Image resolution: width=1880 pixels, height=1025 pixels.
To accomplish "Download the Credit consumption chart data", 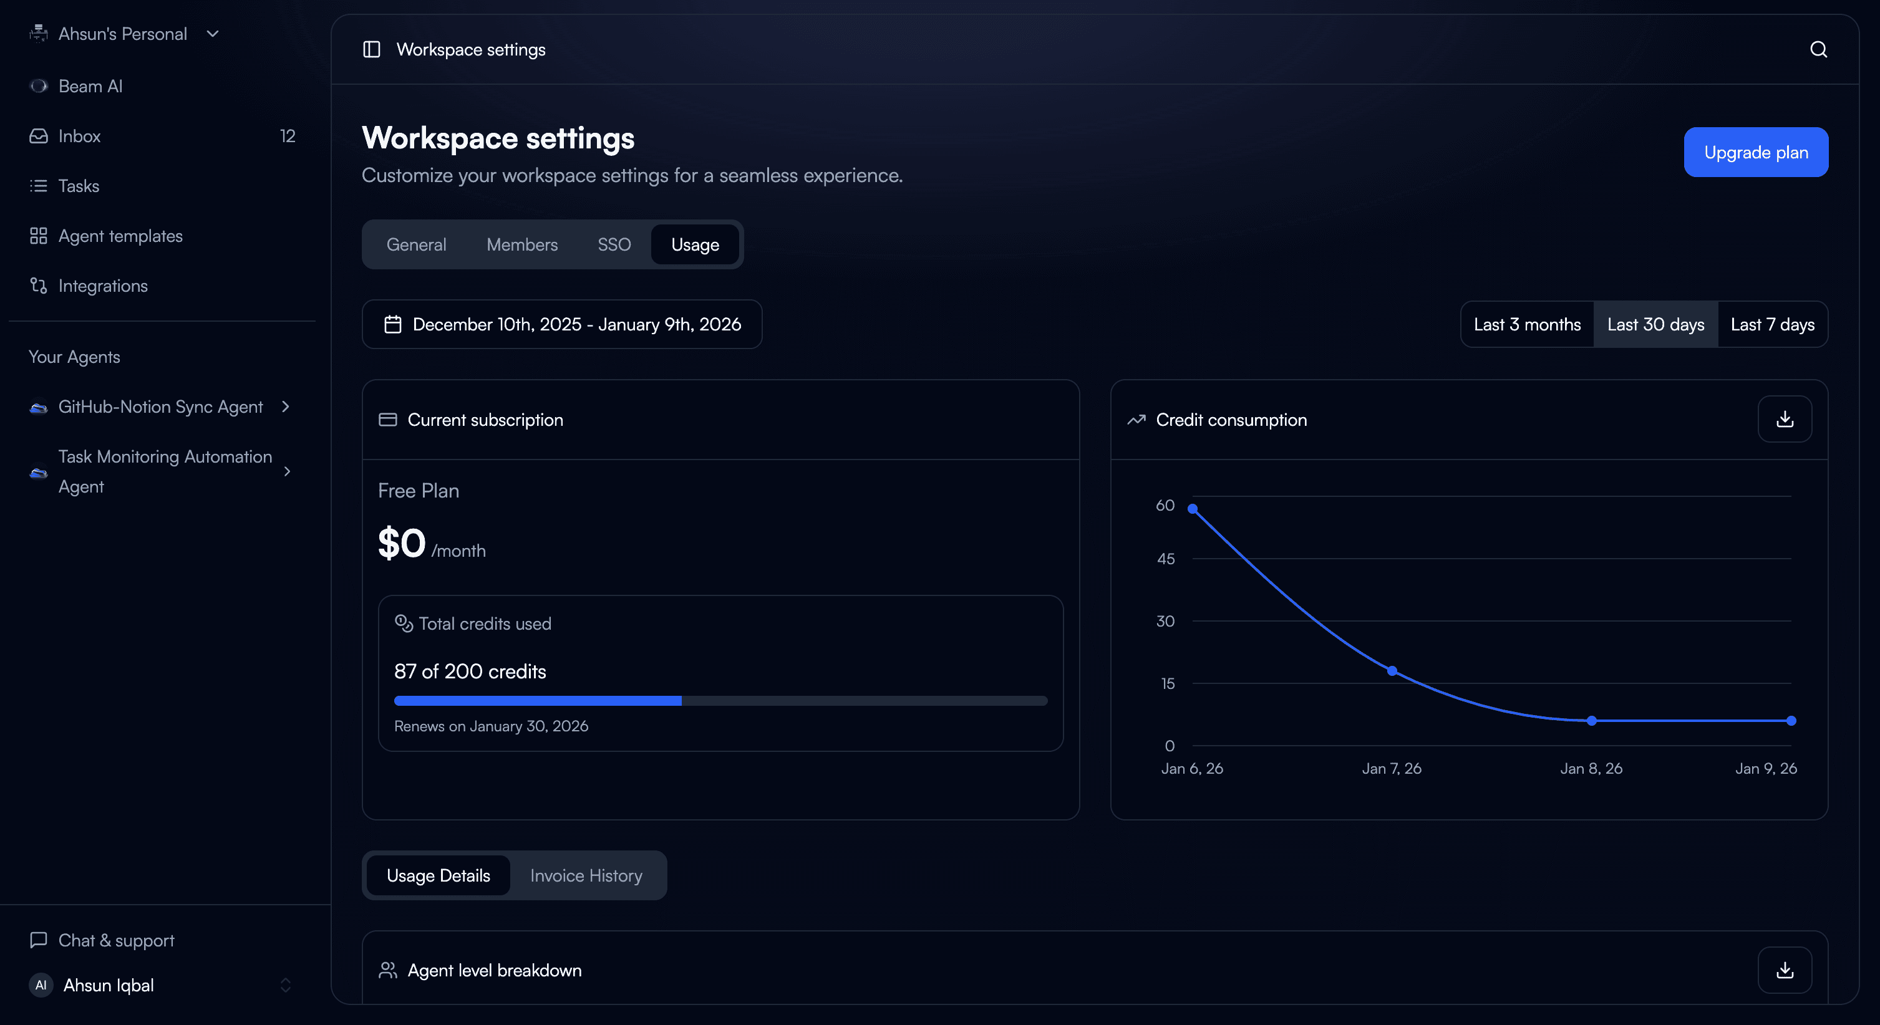I will pyautogui.click(x=1785, y=419).
